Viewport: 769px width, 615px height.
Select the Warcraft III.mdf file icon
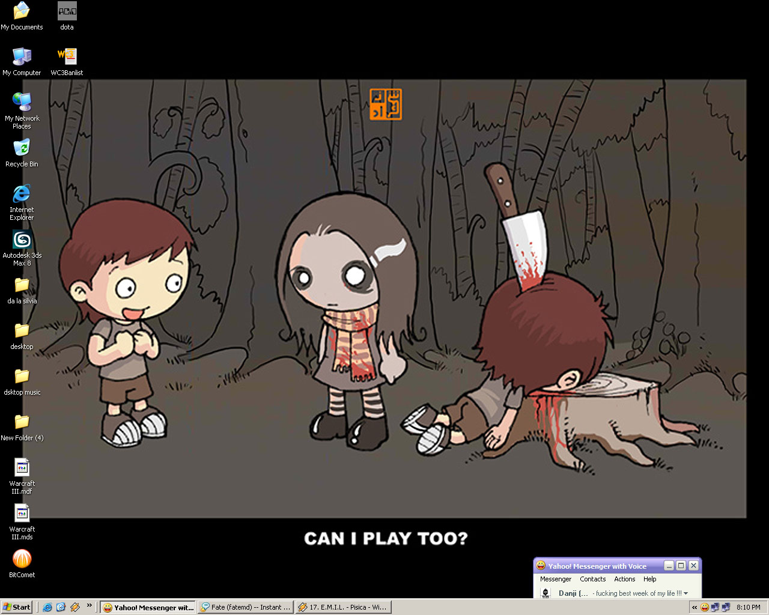pos(22,476)
